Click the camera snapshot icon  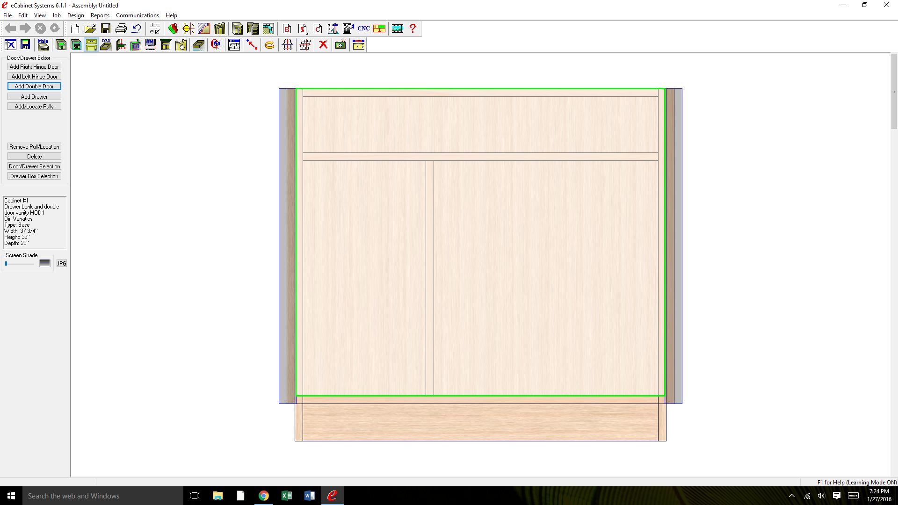340,45
